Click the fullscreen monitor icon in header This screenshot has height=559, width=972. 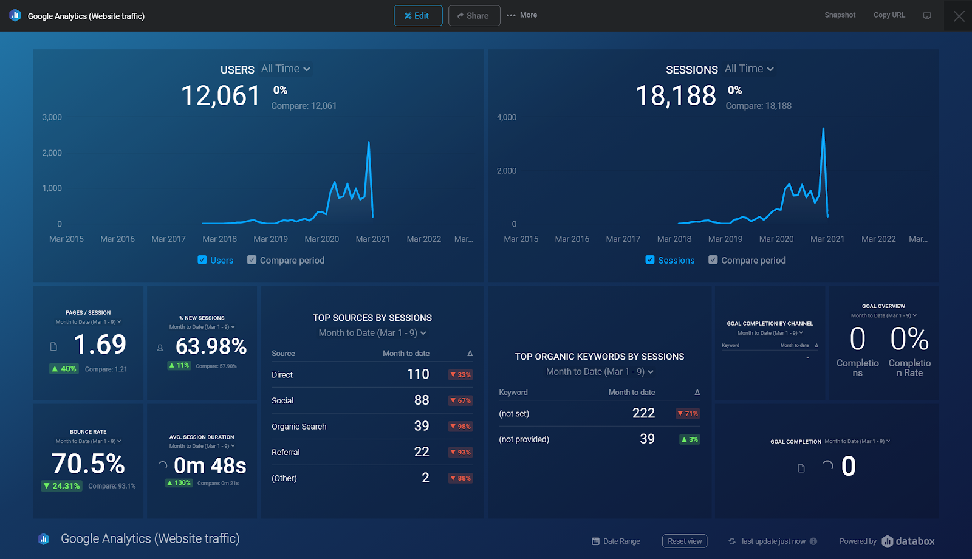[x=927, y=16]
